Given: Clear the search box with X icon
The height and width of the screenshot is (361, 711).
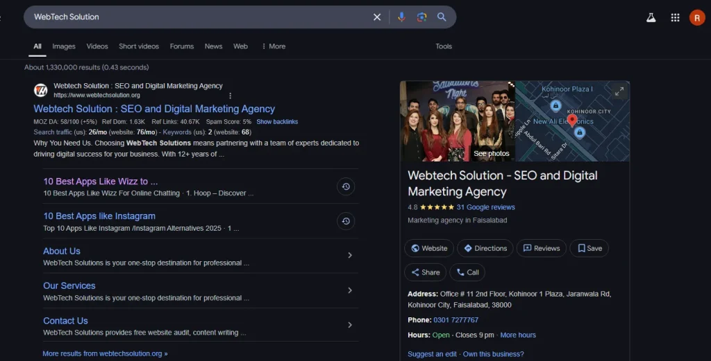Looking at the screenshot, I should (x=377, y=17).
